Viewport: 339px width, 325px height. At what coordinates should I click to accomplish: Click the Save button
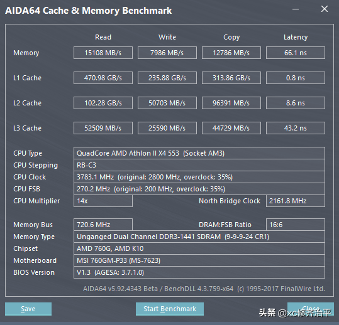coord(28,309)
